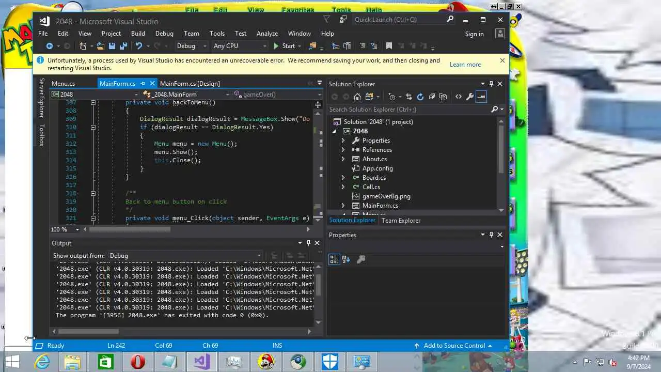Image resolution: width=661 pixels, height=372 pixels.
Task: Toggle pin on MainForm.cs tab
Action: pyautogui.click(x=143, y=83)
